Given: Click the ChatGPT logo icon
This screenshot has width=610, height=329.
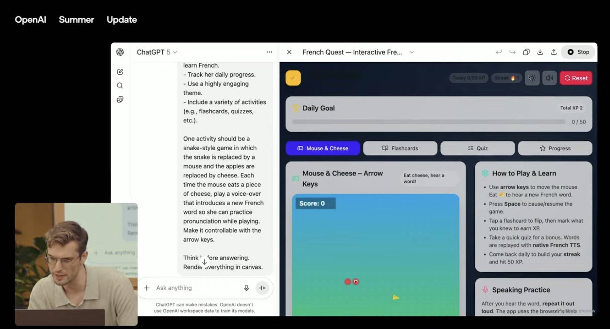Looking at the screenshot, I should pyautogui.click(x=120, y=52).
